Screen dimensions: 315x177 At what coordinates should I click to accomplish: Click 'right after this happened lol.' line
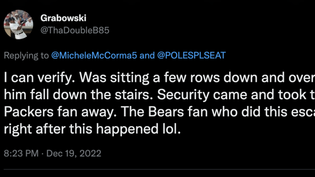(x=92, y=129)
